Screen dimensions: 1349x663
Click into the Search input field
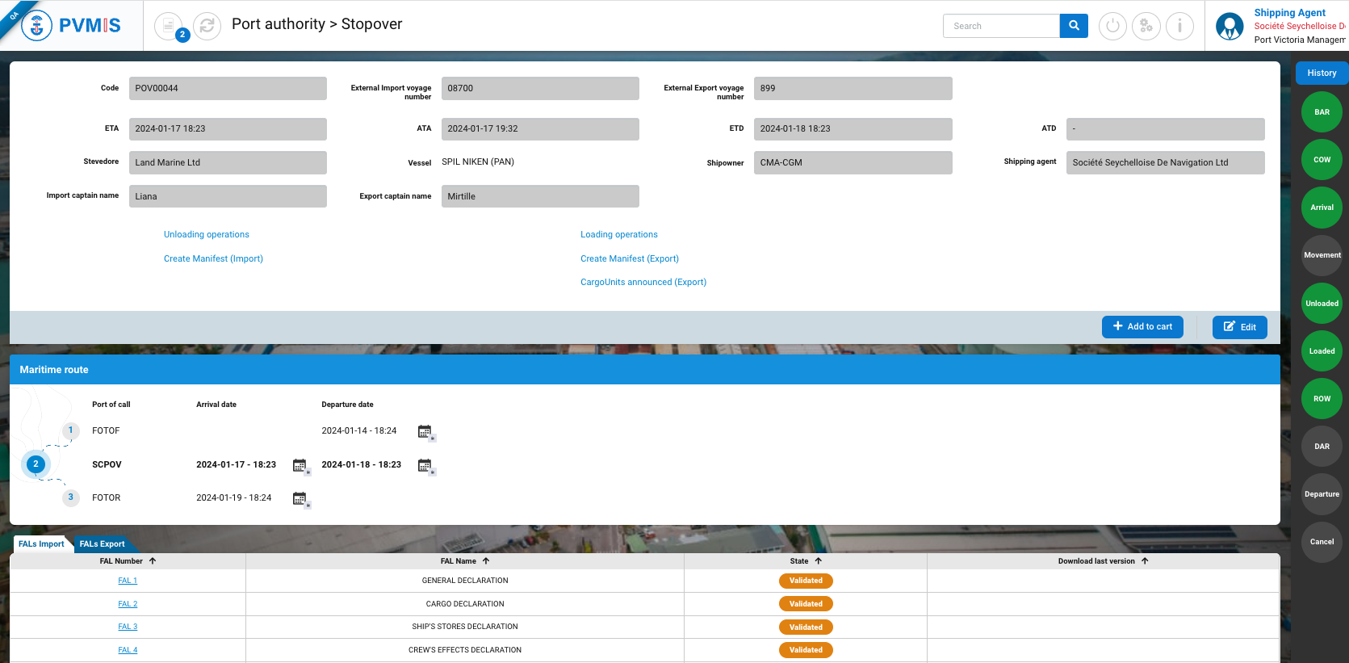click(x=1001, y=26)
